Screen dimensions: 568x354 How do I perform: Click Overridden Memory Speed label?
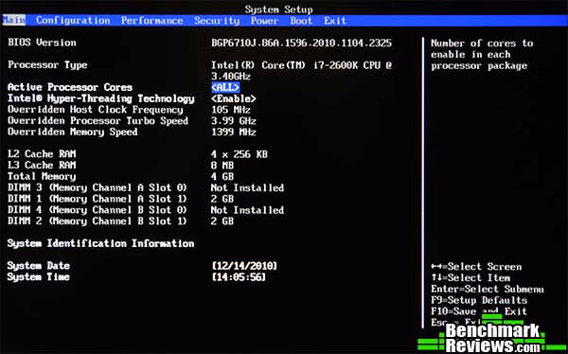pyautogui.click(x=73, y=133)
